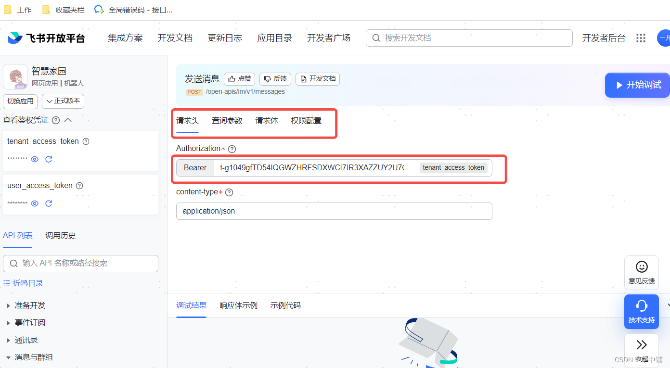Select the 请求头 tab
The height and width of the screenshot is (368, 670).
[188, 121]
